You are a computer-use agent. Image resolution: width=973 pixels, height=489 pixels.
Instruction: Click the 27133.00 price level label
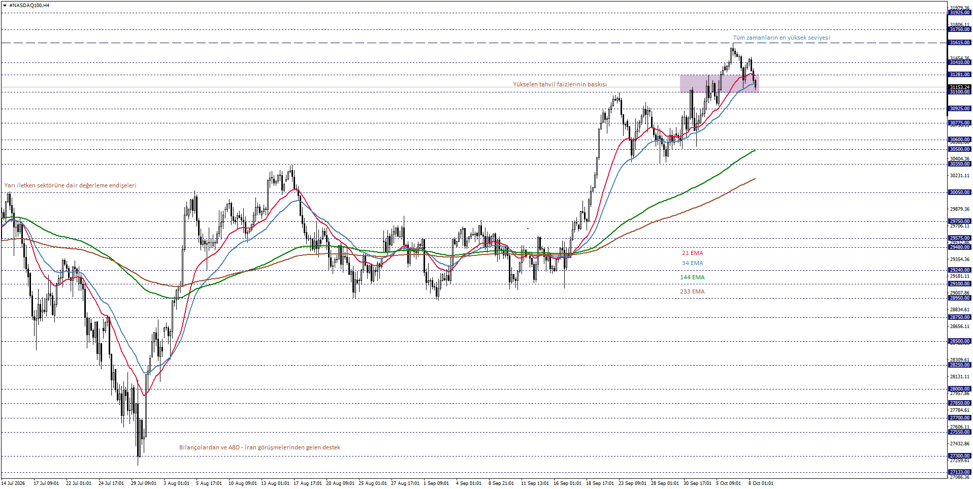pyautogui.click(x=959, y=472)
